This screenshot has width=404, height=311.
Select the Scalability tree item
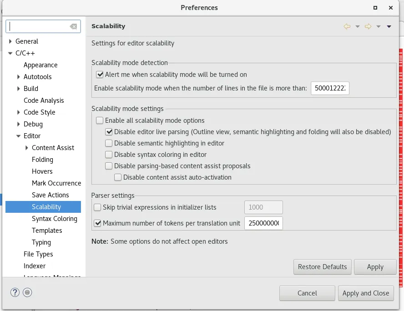point(43,207)
